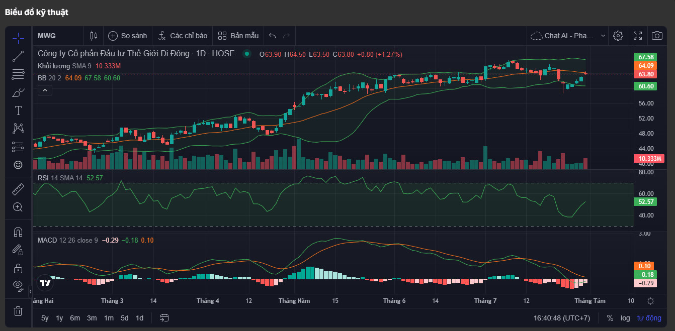Screen dimensions: 675x331
Task: Toggle log scale mode
Action: click(x=625, y=318)
